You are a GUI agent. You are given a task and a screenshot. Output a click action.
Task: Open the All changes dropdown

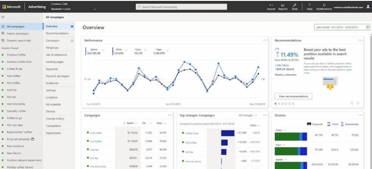coord(248,115)
